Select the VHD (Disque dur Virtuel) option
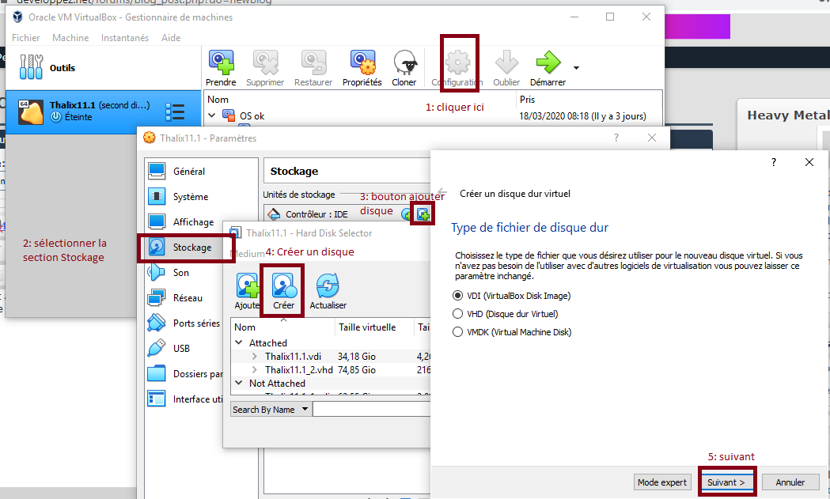 point(506,314)
